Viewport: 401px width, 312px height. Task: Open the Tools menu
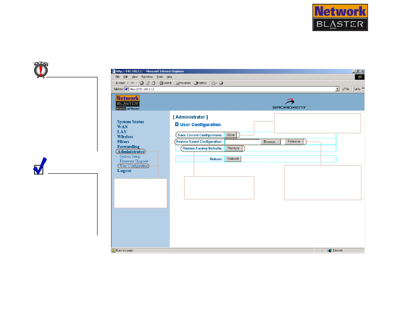tap(160, 77)
